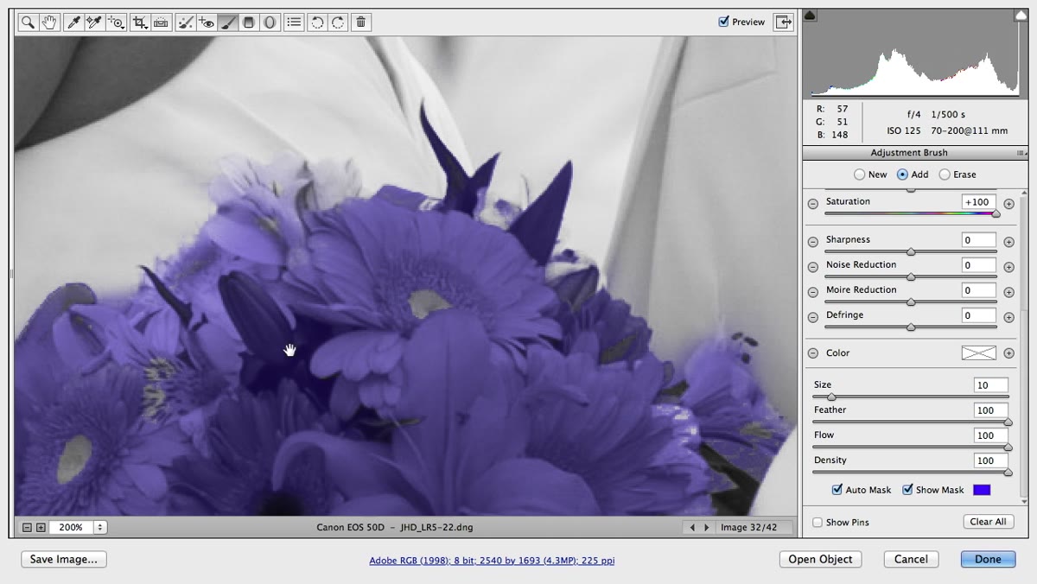The image size is (1037, 584).
Task: Select the Erase brush mode
Action: pyautogui.click(x=945, y=175)
